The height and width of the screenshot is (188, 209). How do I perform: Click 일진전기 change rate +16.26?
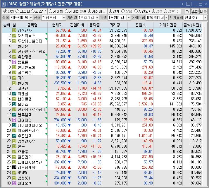coord(96,157)
